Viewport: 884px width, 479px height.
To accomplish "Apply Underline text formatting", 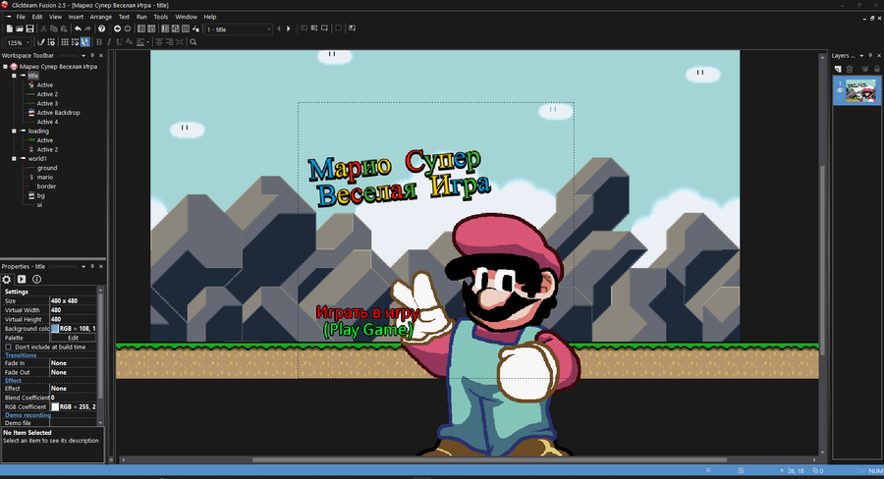I will 119,42.
